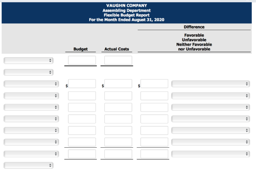Open the Favorable/Unfavorable dropdown on the second cost row
Image resolution: width=256 pixels, height=171 pixels.
coord(211,96)
